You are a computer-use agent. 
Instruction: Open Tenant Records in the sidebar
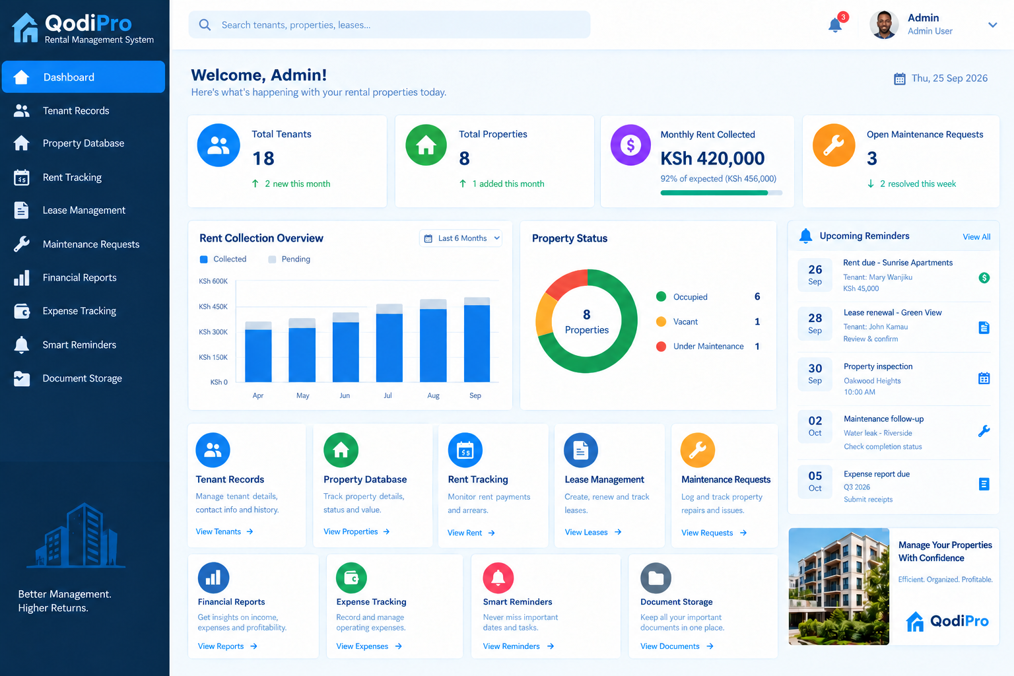coord(84,111)
